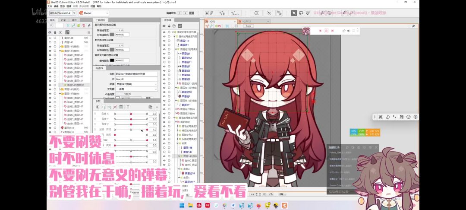Create a warp deformer from the toolbar

(256, 13)
